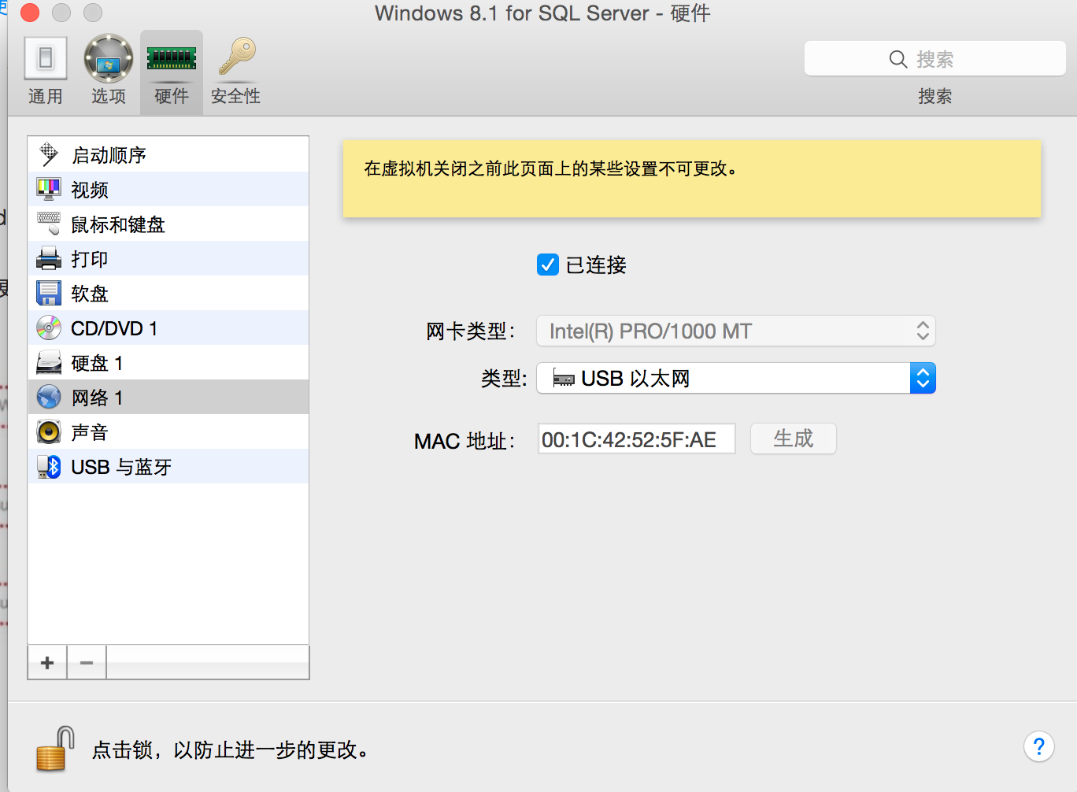Switch to the 硬件 tab label
Screen dimensions: 1077x792
[172, 96]
